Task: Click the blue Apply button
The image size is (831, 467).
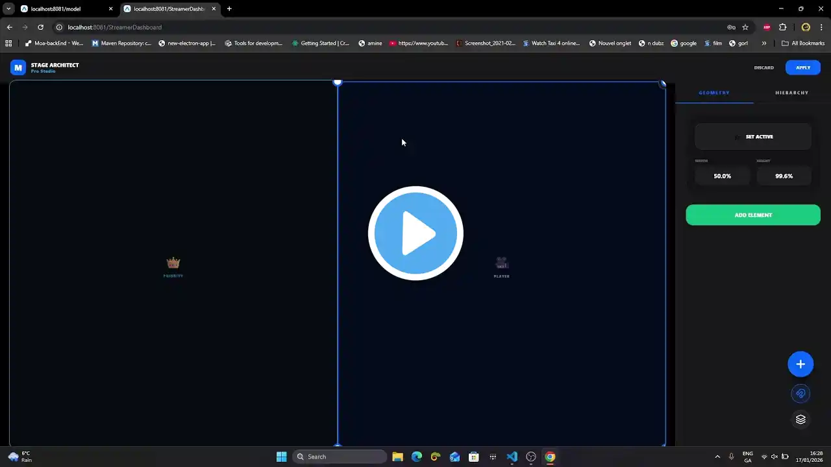Action: coord(803,67)
